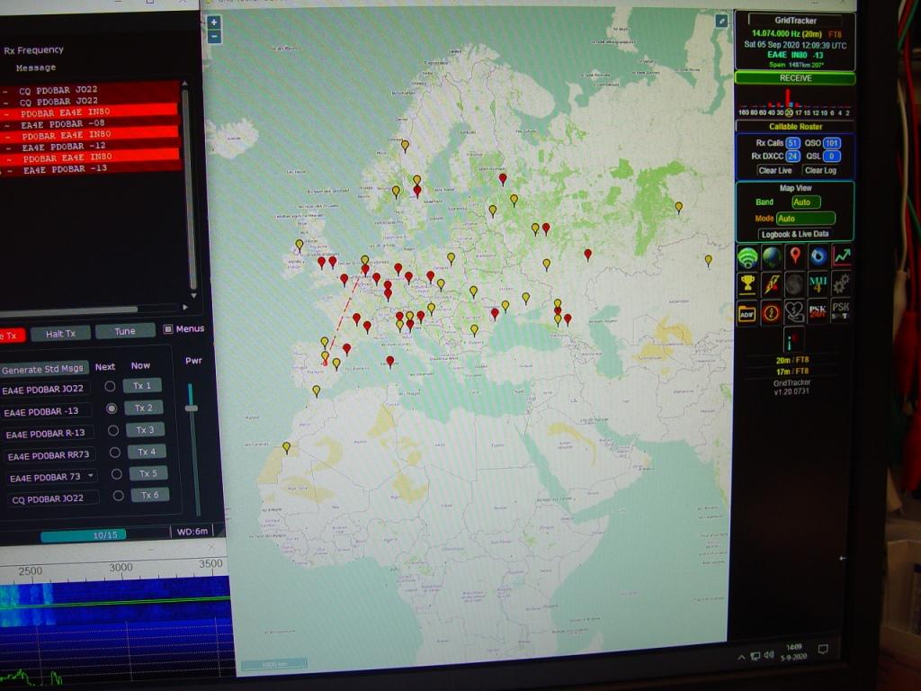Toggle map fullscreen arrows icon

pos(721,22)
